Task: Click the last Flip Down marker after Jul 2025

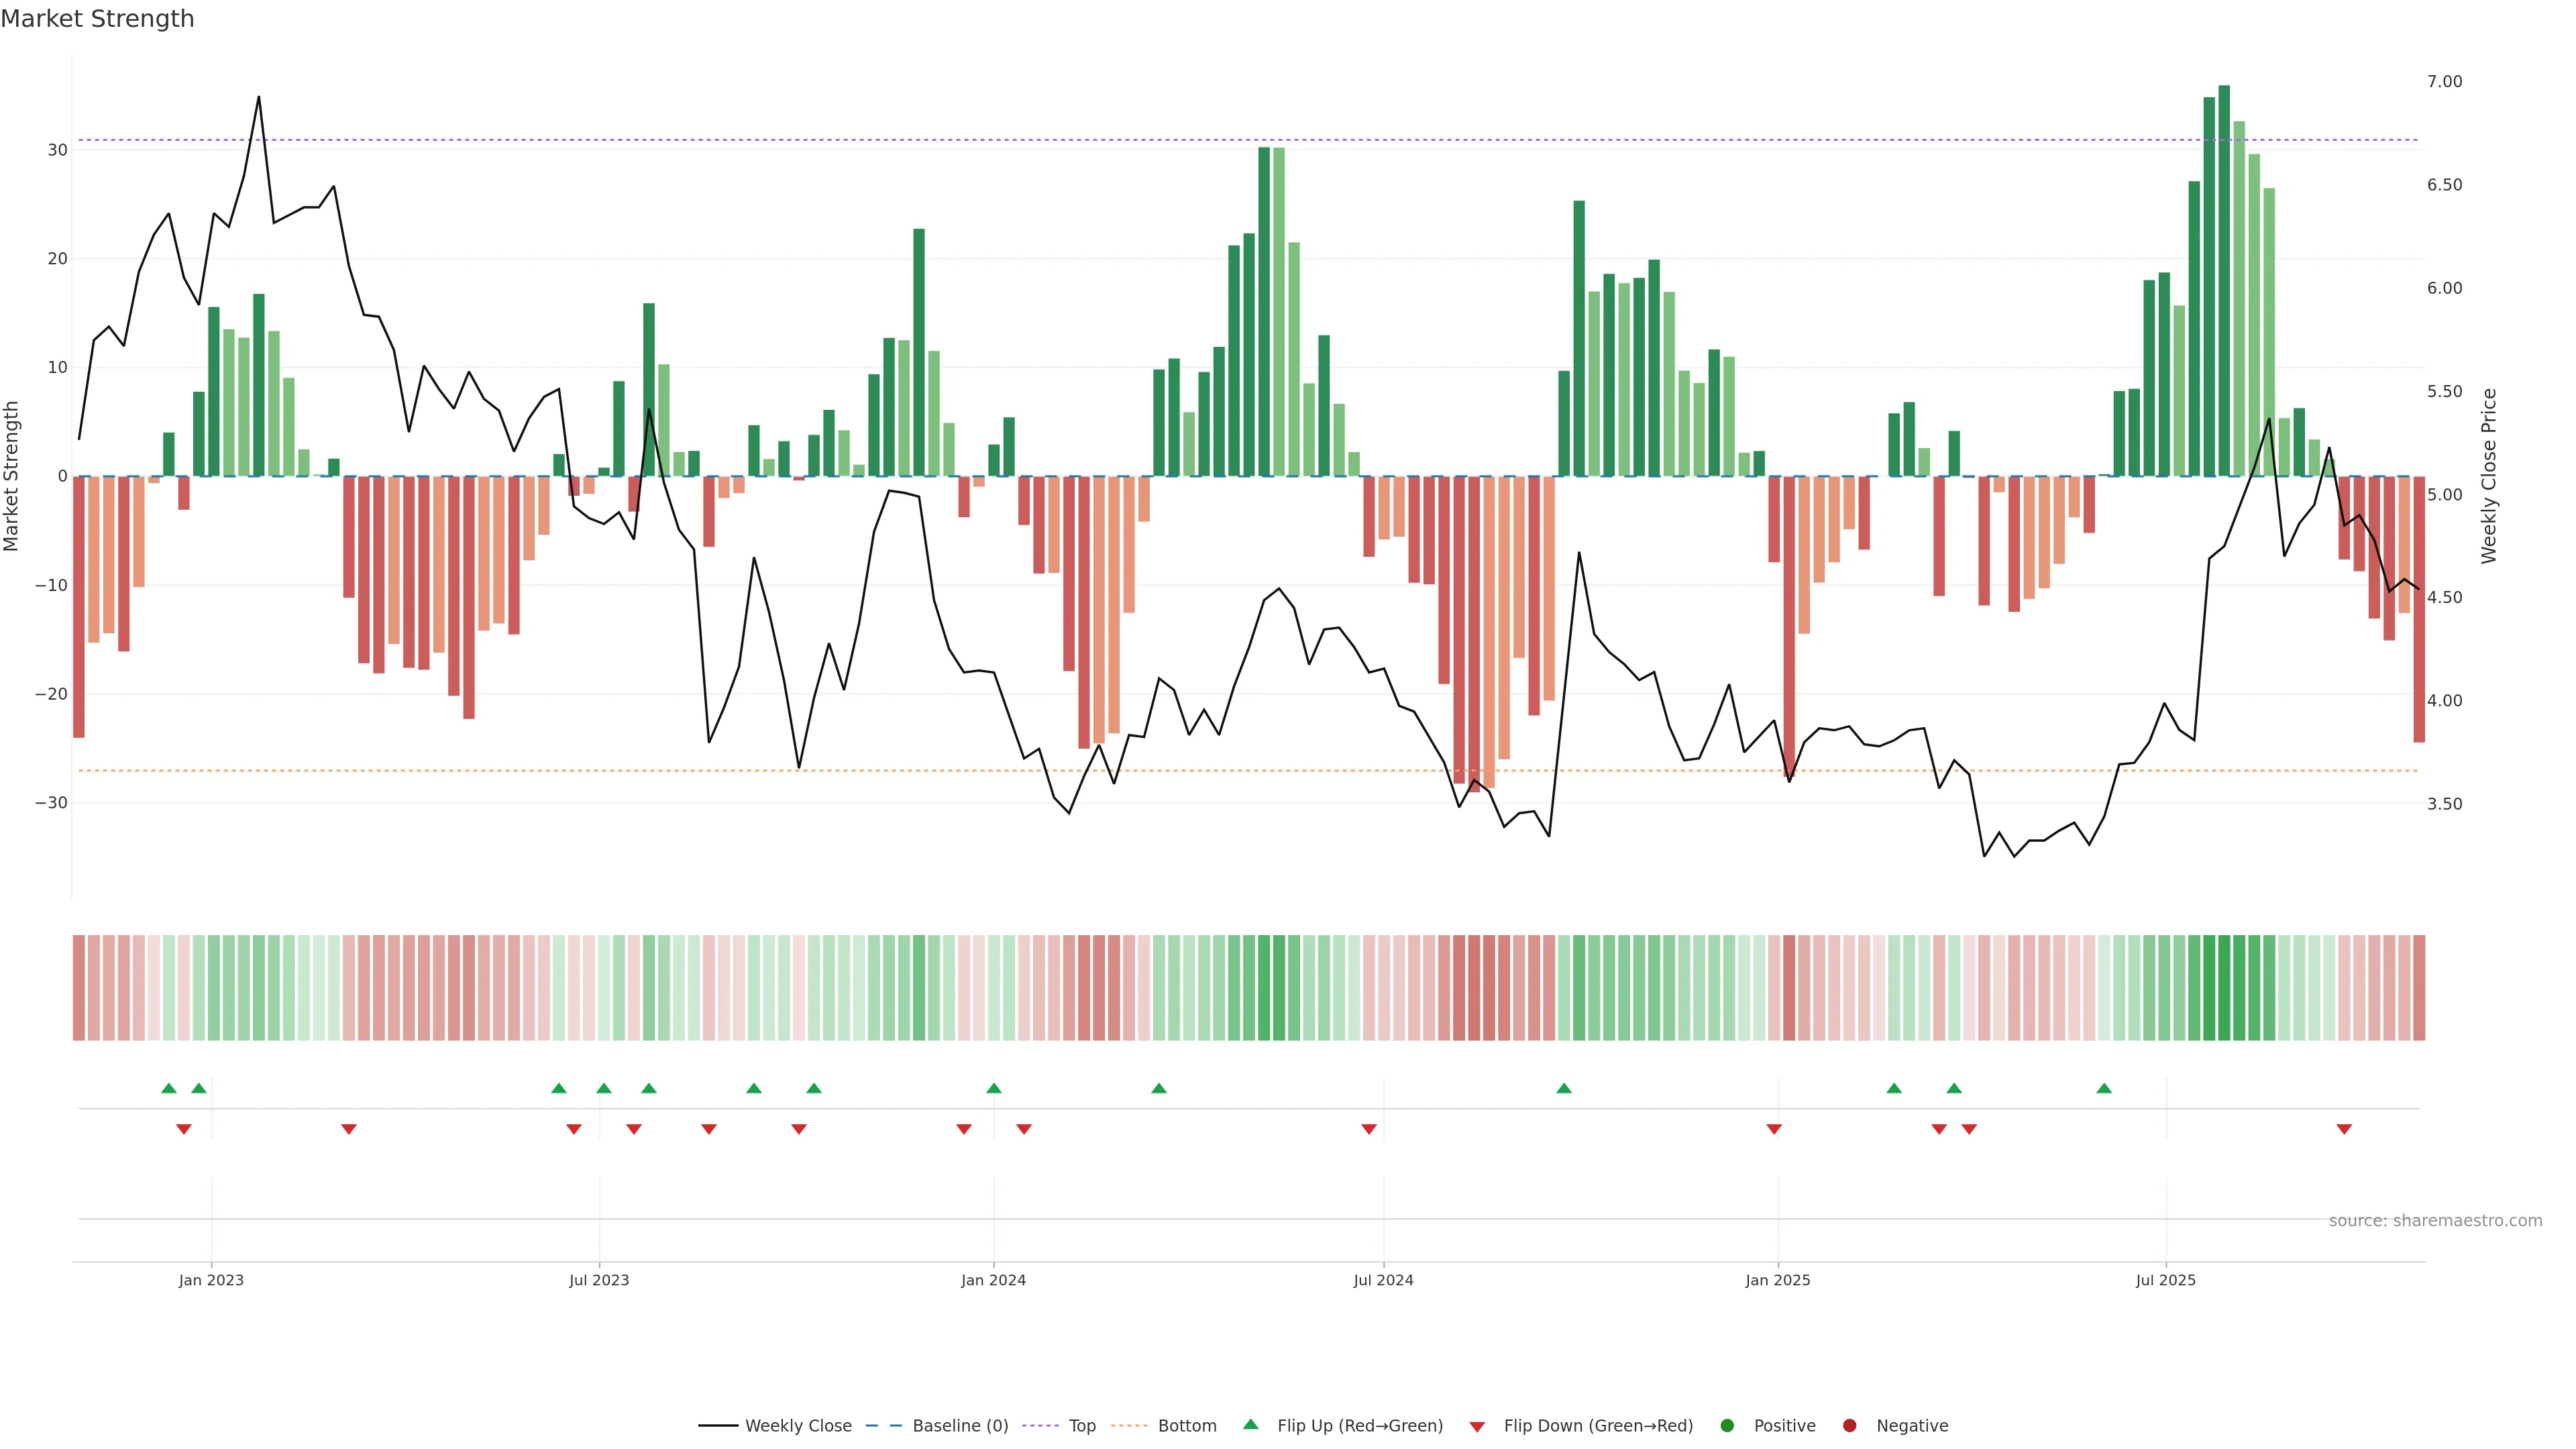Action: [x=2344, y=1129]
